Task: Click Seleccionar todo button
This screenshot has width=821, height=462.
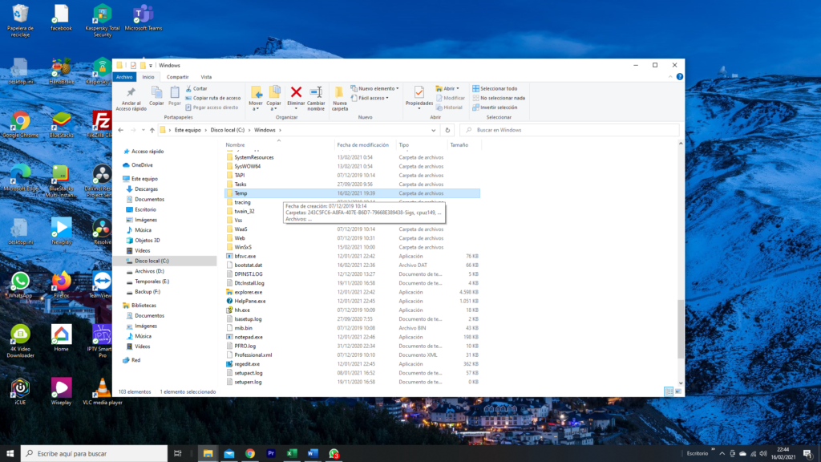Action: 495,88
